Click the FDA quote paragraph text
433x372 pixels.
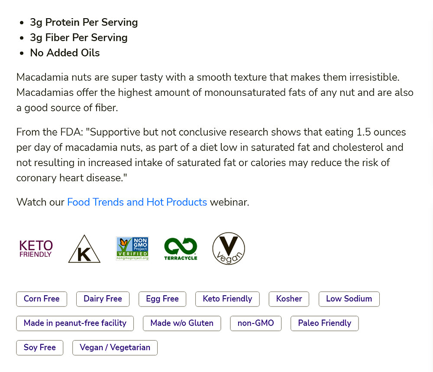[x=211, y=155]
